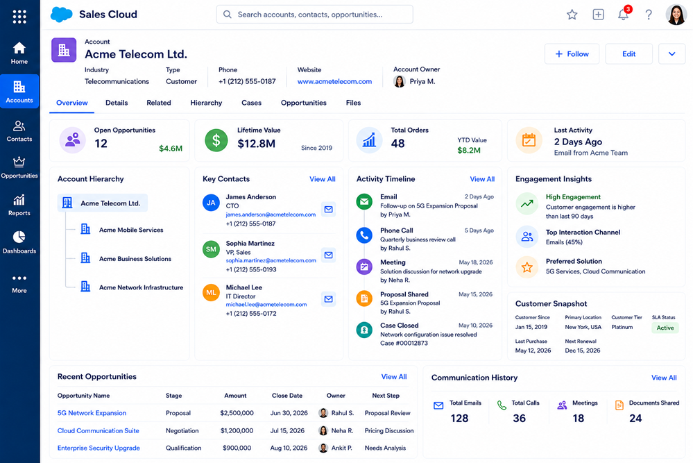Click the plus quick-create icon
Image resolution: width=693 pixels, height=463 pixels.
[x=598, y=15]
